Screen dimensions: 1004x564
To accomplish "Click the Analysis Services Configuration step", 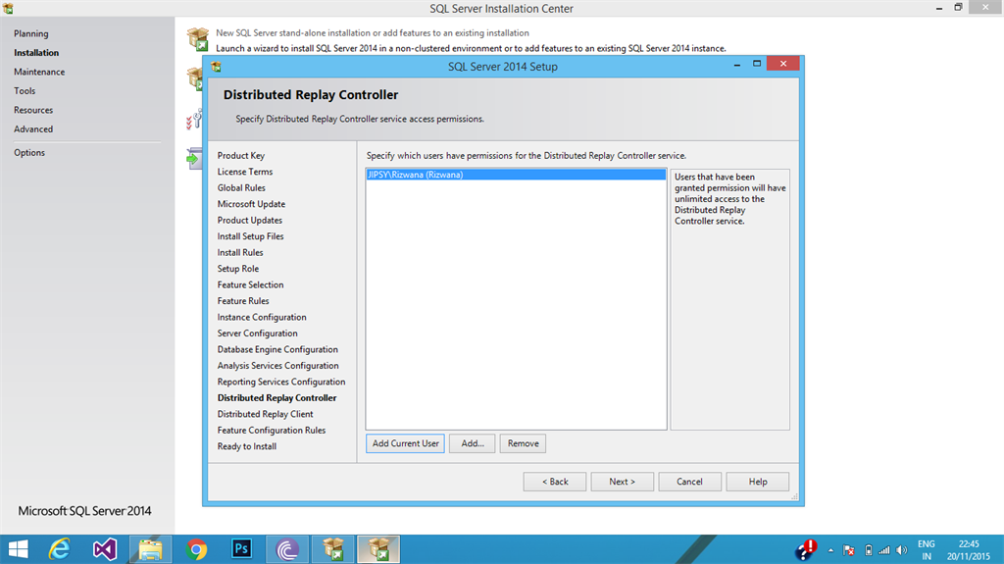I will tap(277, 365).
